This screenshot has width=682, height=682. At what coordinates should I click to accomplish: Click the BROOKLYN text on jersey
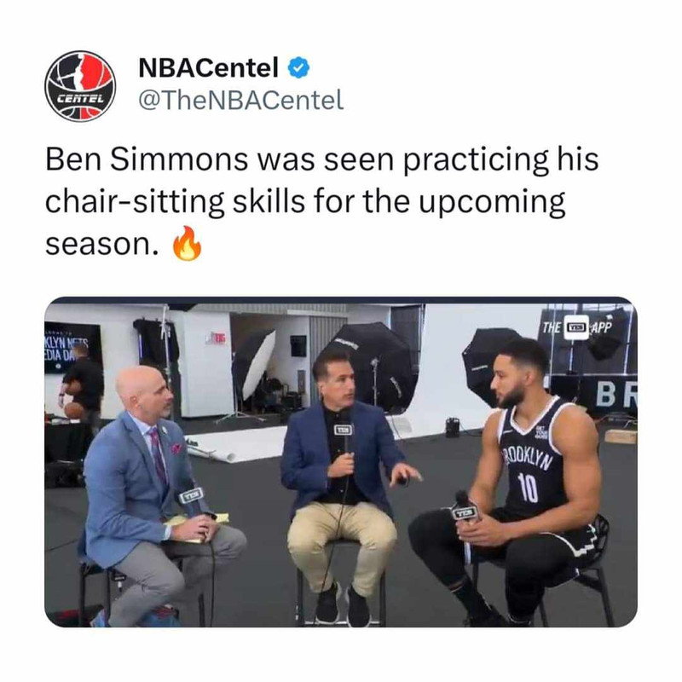tap(528, 458)
